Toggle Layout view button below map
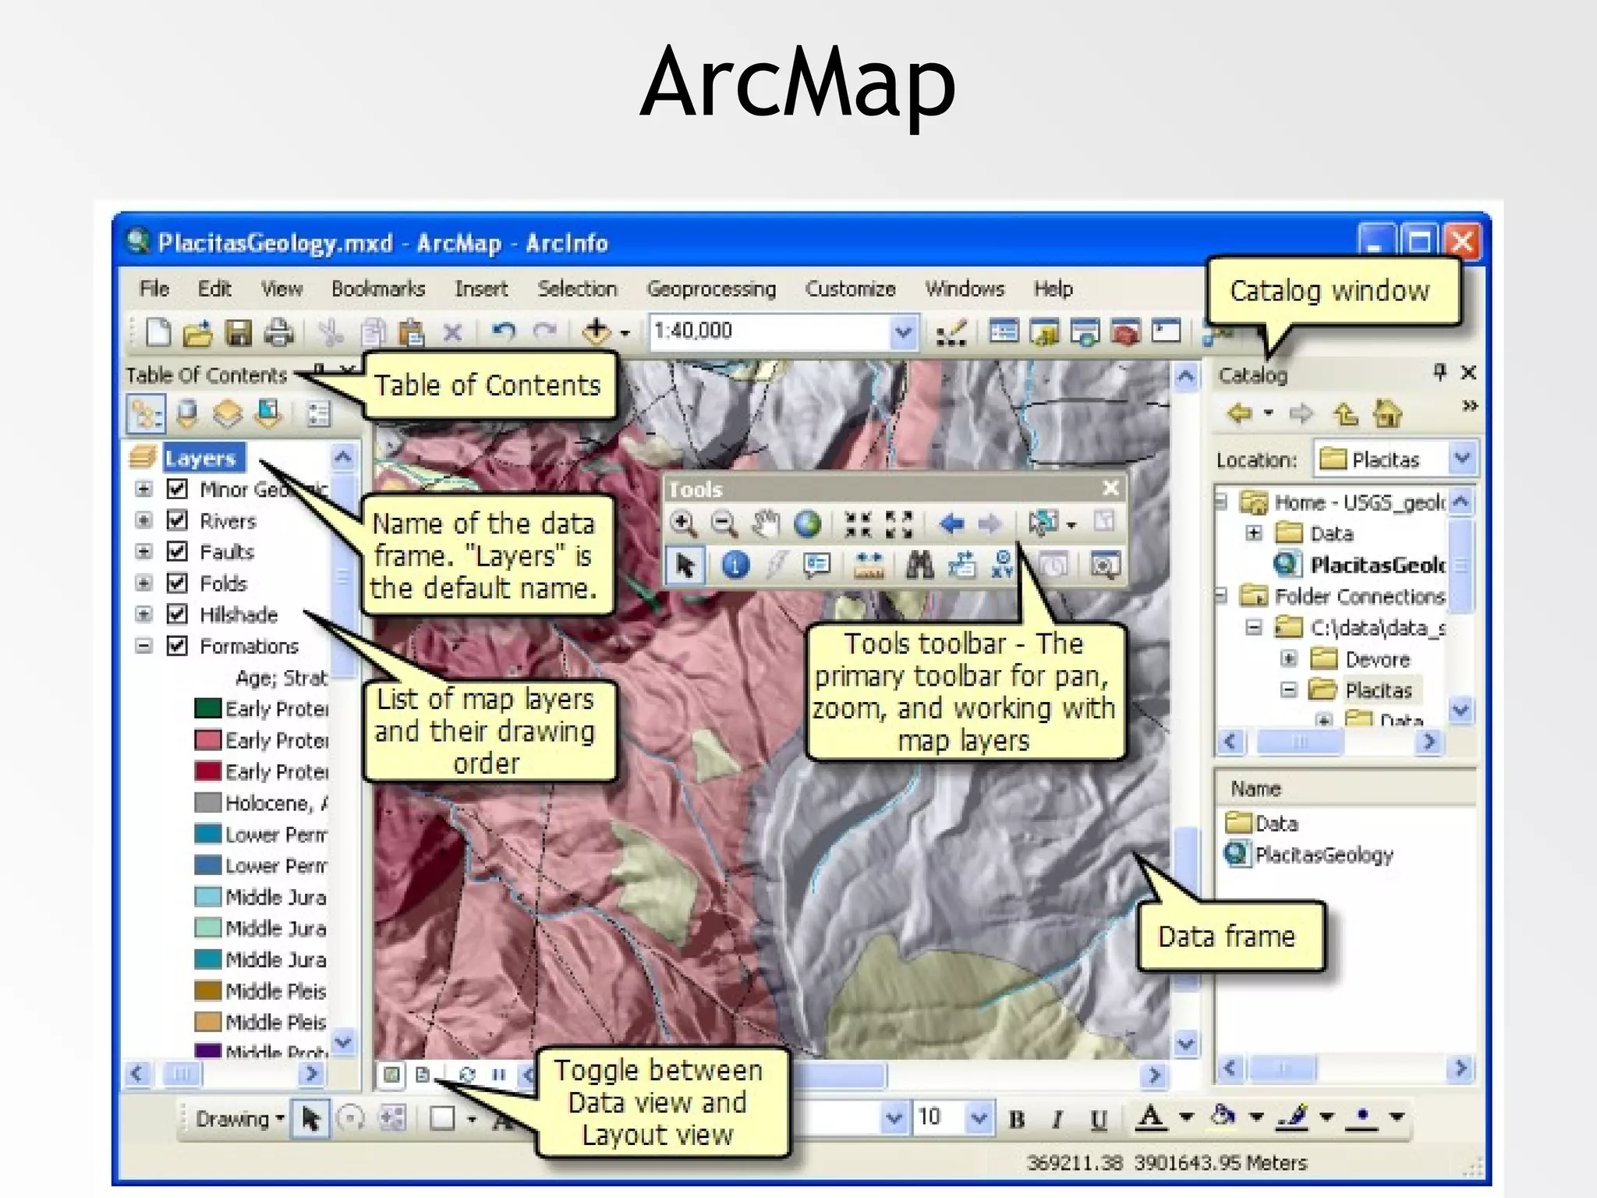This screenshot has height=1198, width=1597. 423,1075
